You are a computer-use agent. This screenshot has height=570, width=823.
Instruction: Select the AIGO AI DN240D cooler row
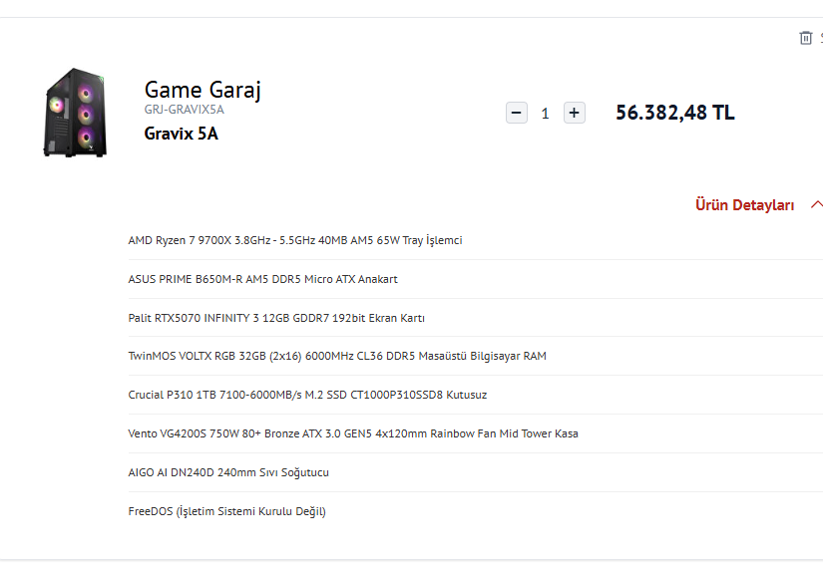point(228,472)
